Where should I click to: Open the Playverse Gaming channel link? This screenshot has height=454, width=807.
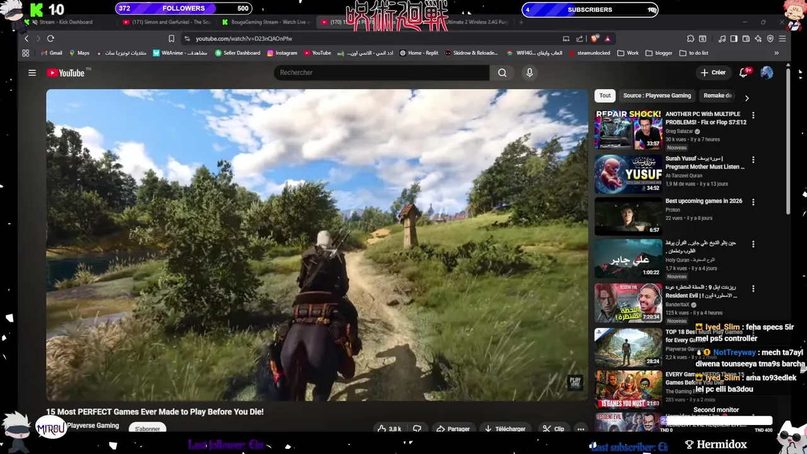pyautogui.click(x=93, y=426)
